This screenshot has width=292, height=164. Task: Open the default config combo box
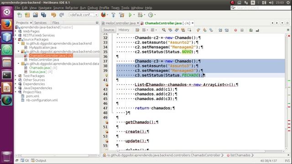point(83,15)
